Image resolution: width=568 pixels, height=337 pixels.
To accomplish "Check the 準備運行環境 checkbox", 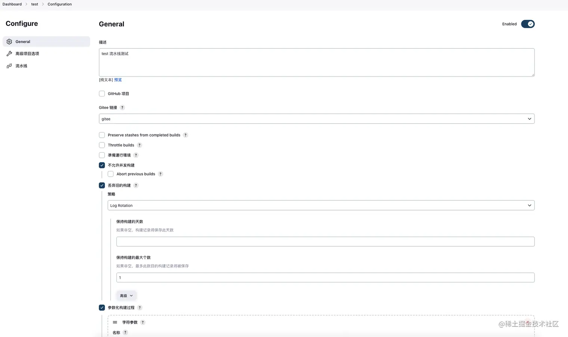I will pos(102,155).
